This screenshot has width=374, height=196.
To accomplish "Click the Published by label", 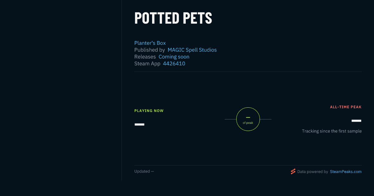I will coord(150,50).
